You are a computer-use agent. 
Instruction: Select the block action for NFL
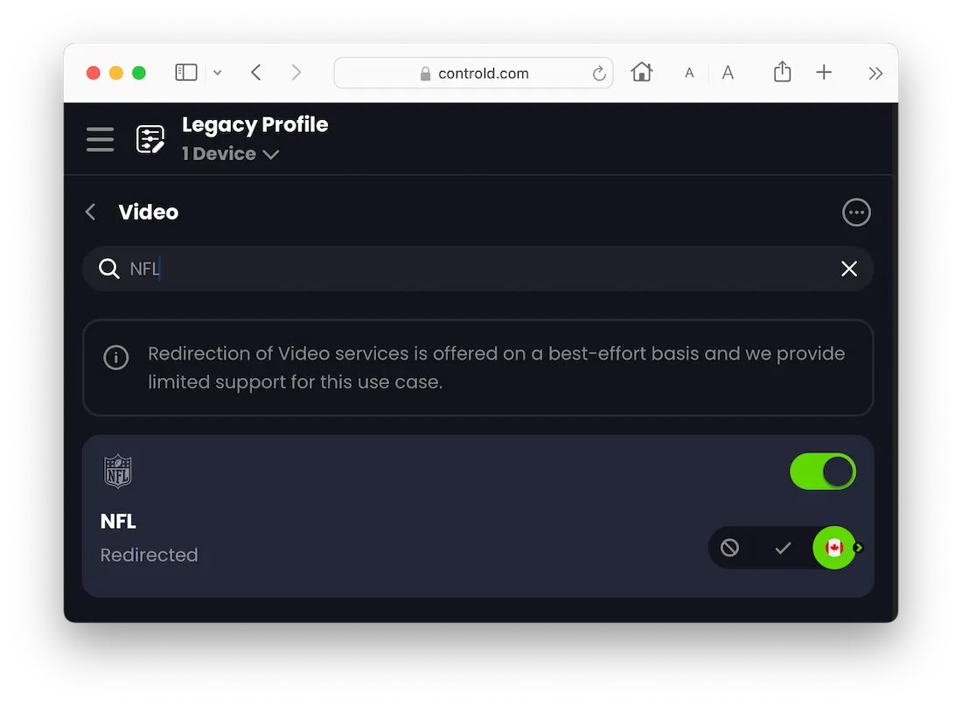point(729,548)
